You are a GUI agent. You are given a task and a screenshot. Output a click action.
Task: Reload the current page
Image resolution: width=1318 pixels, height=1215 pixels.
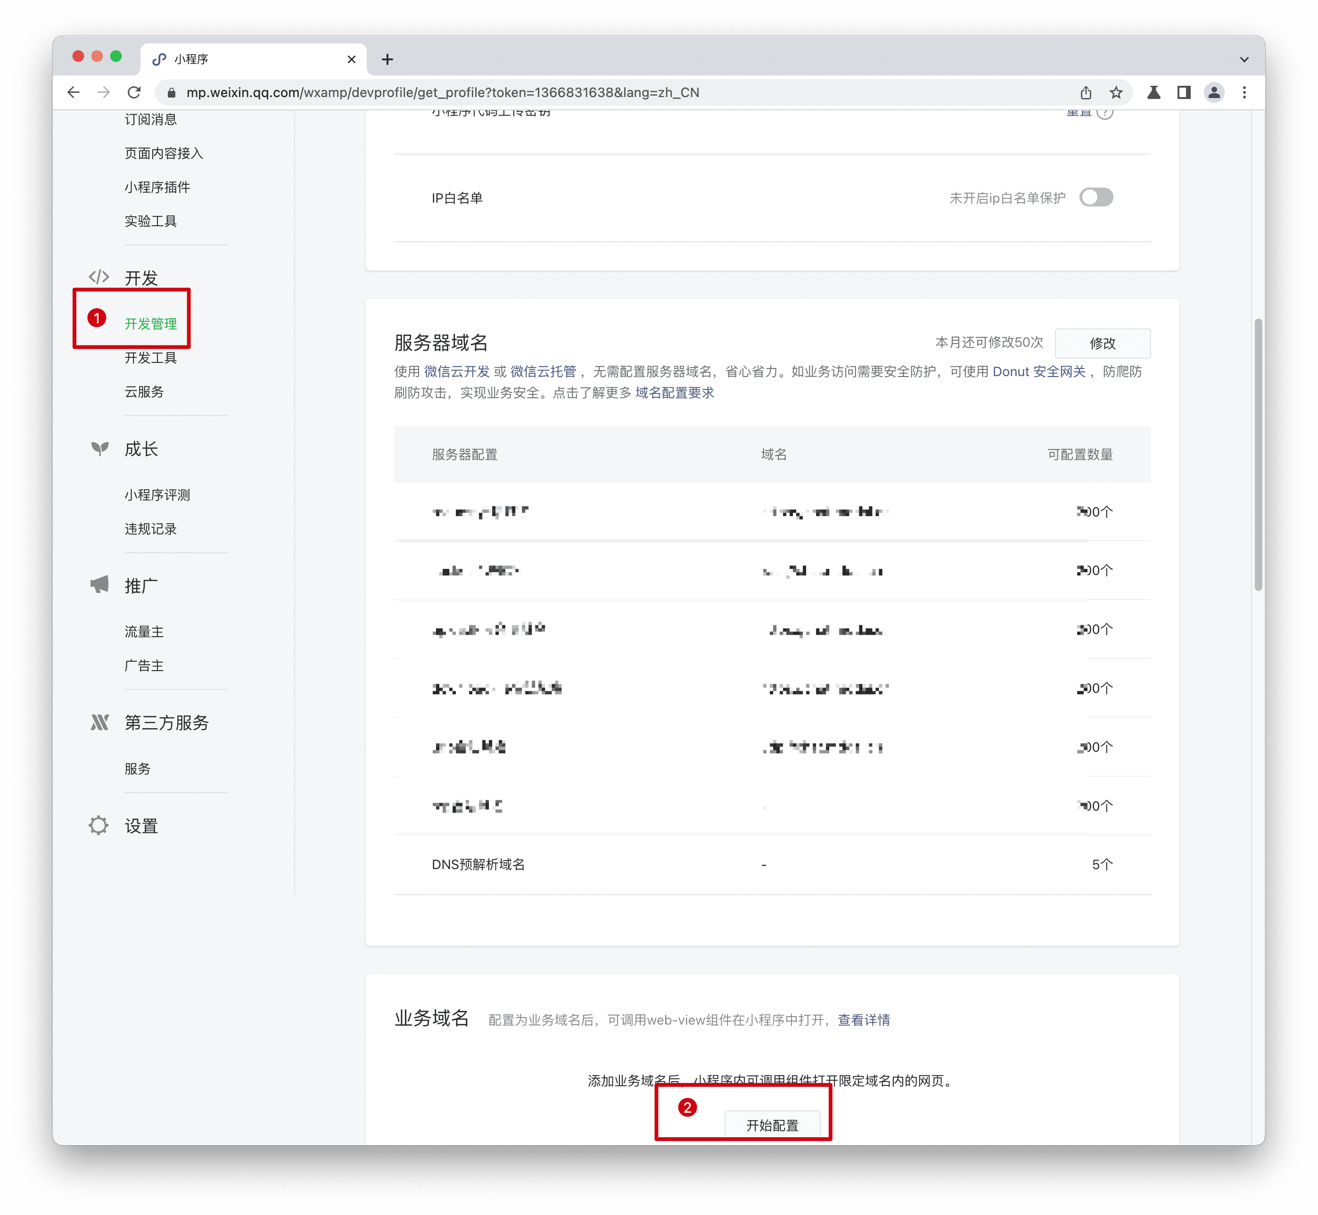coord(134,93)
